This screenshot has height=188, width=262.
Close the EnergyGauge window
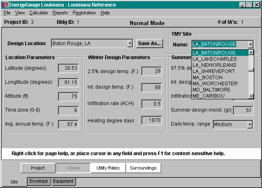pyautogui.click(x=257, y=5)
